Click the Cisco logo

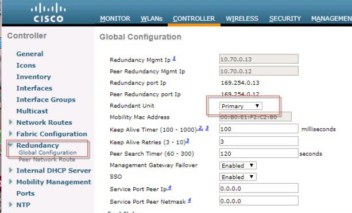pyautogui.click(x=48, y=13)
